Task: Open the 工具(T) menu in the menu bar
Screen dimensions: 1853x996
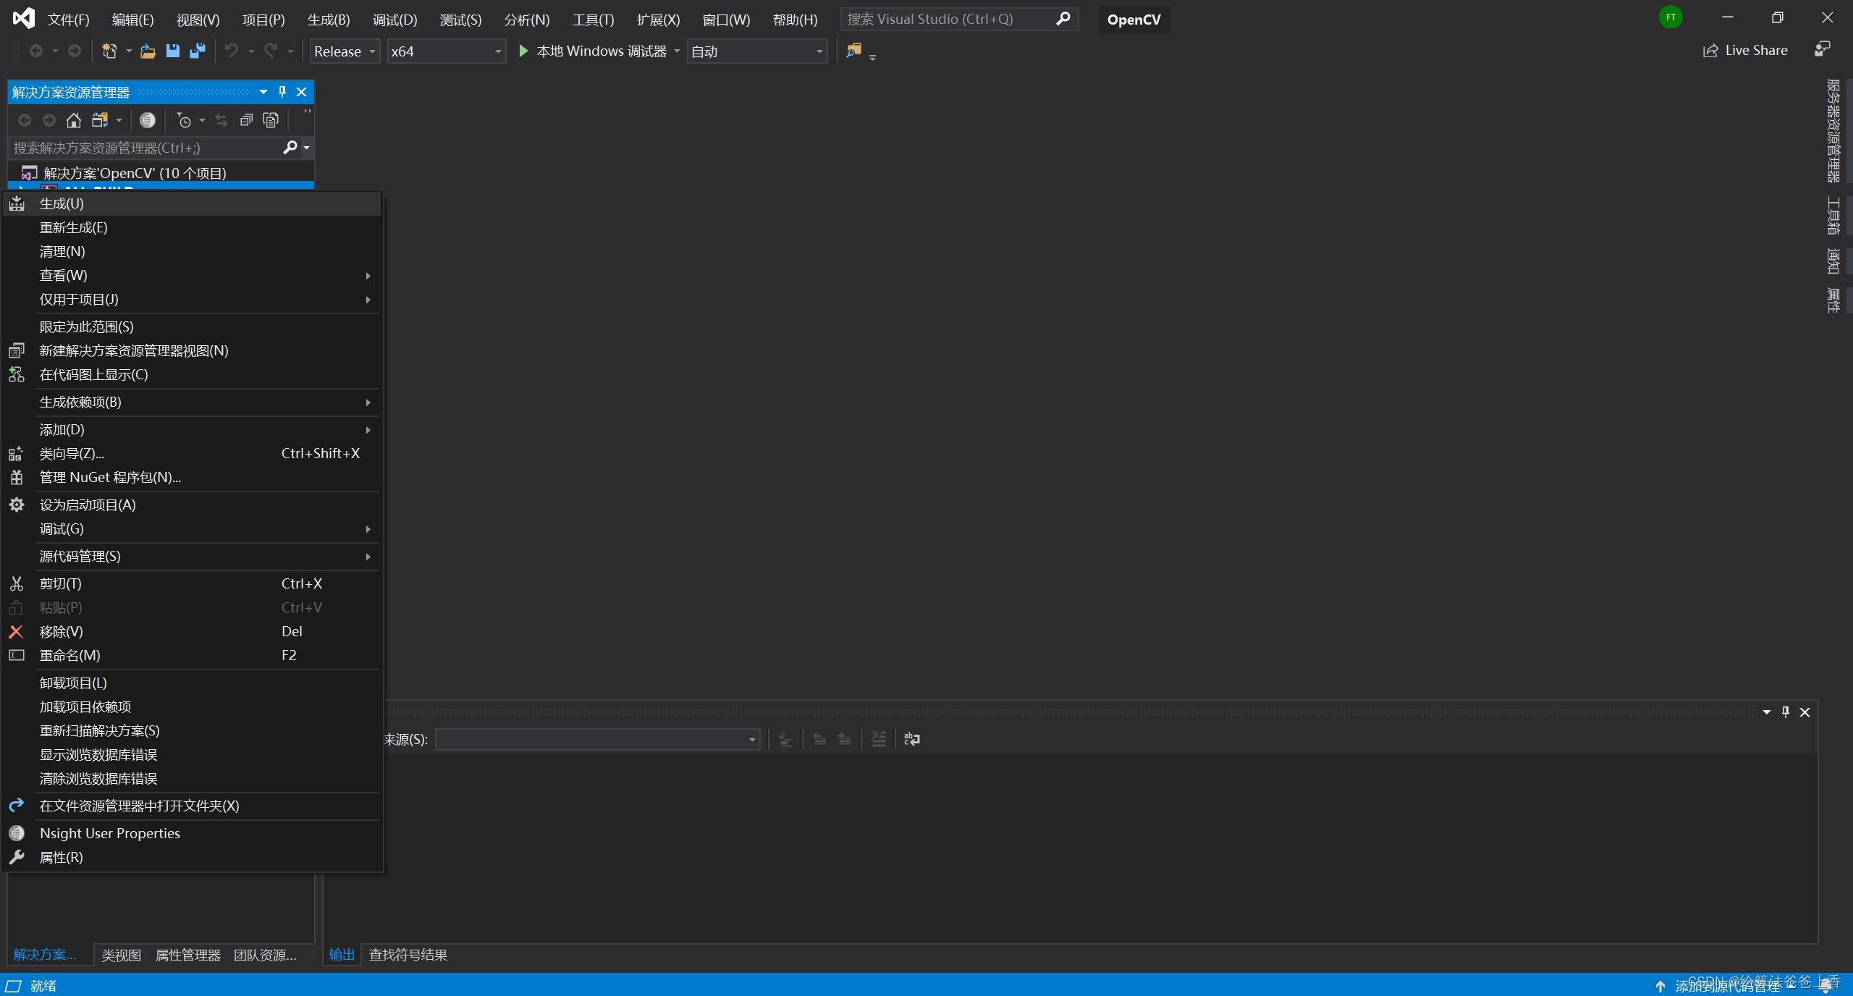Action: coord(593,20)
